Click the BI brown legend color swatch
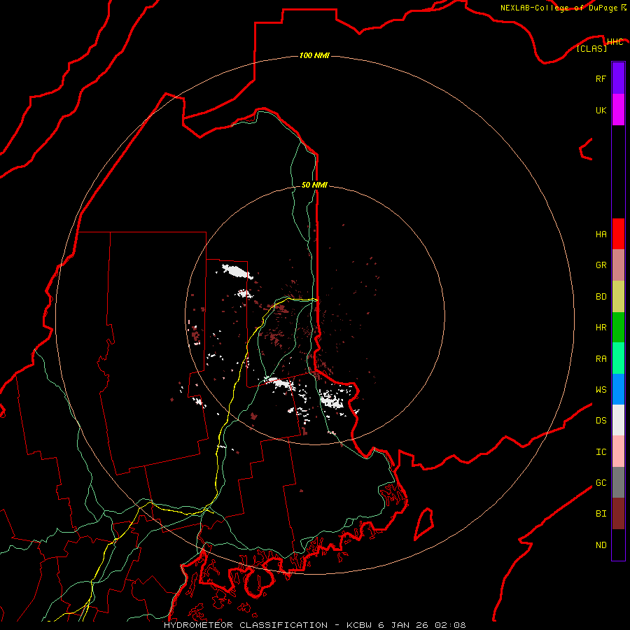Image resolution: width=630 pixels, height=630 pixels. [x=618, y=514]
